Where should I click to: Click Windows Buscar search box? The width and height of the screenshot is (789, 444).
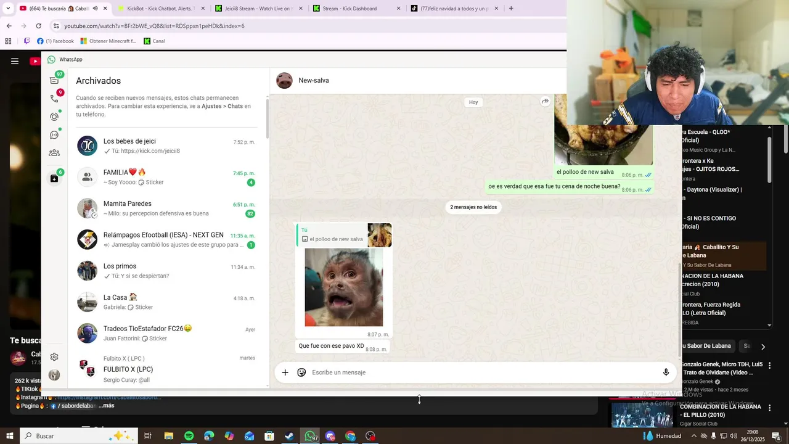coord(80,436)
